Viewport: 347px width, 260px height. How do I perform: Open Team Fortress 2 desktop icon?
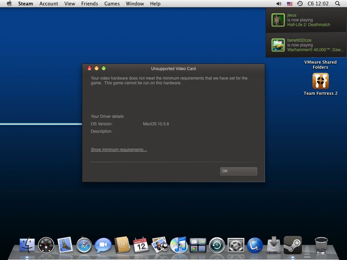tap(321, 81)
